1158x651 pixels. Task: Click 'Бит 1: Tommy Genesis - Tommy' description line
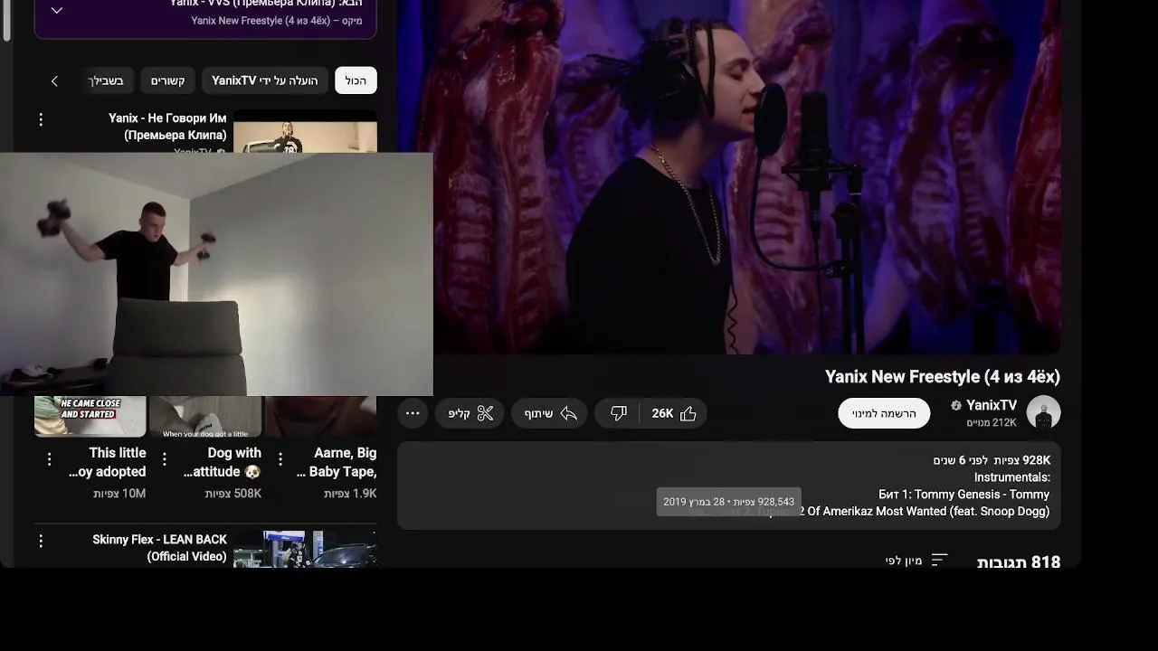[x=963, y=495]
